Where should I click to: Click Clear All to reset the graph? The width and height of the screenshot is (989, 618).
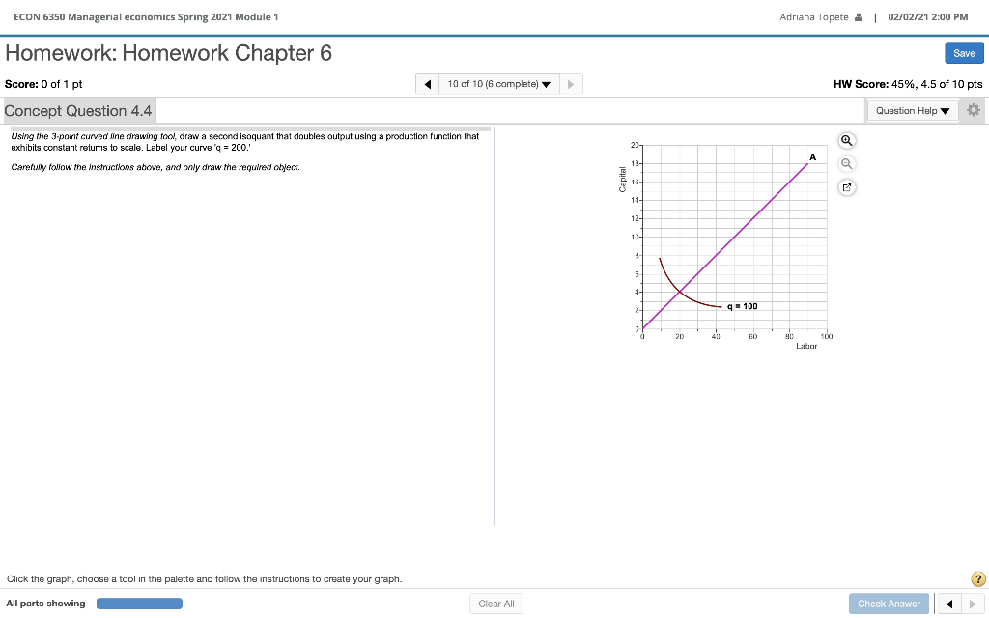click(x=495, y=603)
